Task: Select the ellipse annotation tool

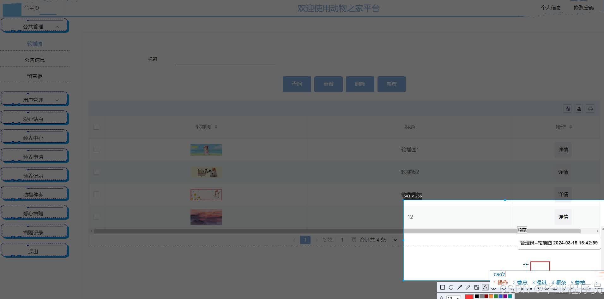Action: (451, 287)
